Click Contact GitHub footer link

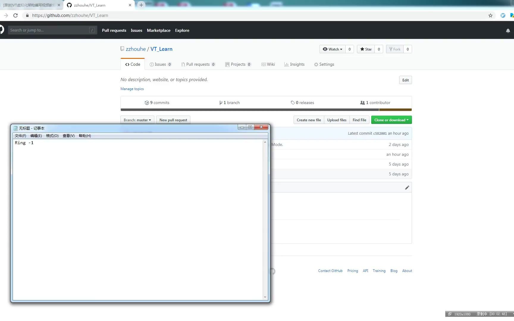click(330, 271)
